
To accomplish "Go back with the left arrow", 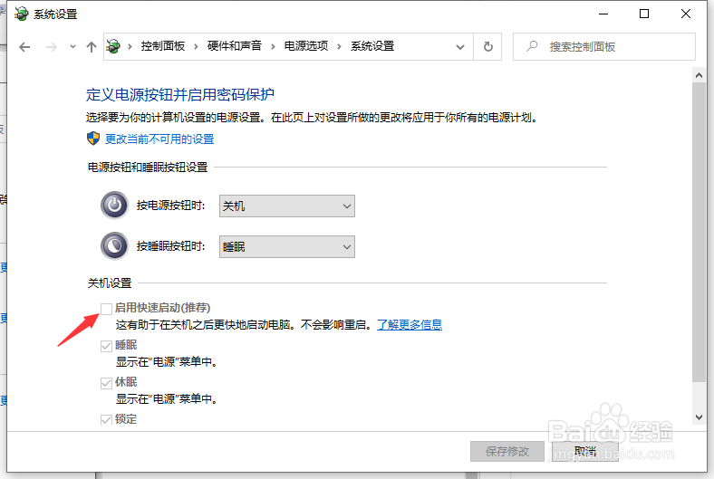I will (x=24, y=47).
